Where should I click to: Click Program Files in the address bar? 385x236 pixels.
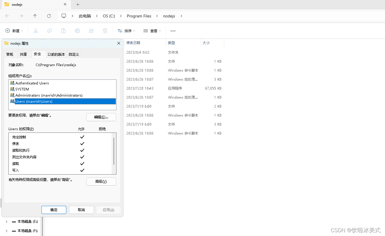(x=139, y=16)
